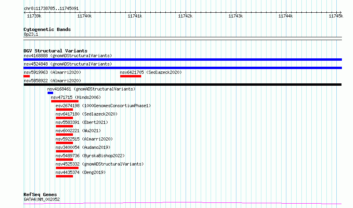Click the 11739k ruler mark
Screen dimensions: 353x208
tap(34, 16)
